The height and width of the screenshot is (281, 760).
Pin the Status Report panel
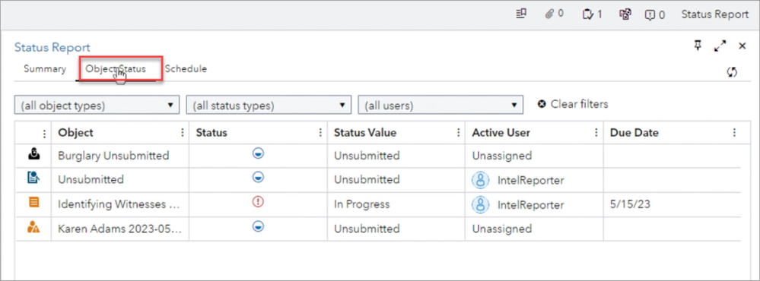(698, 46)
